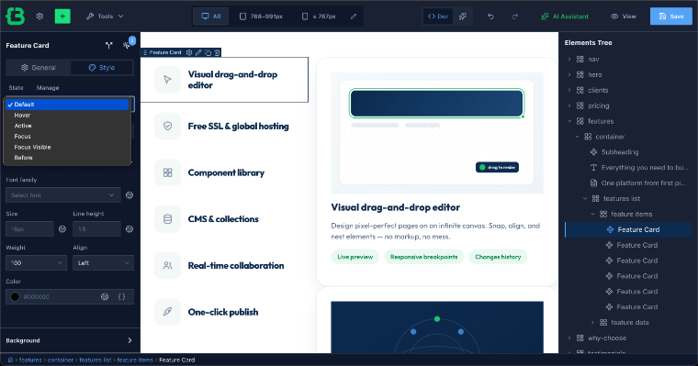Click the Save button
Viewport: 698px width, 366px height.
point(671,16)
